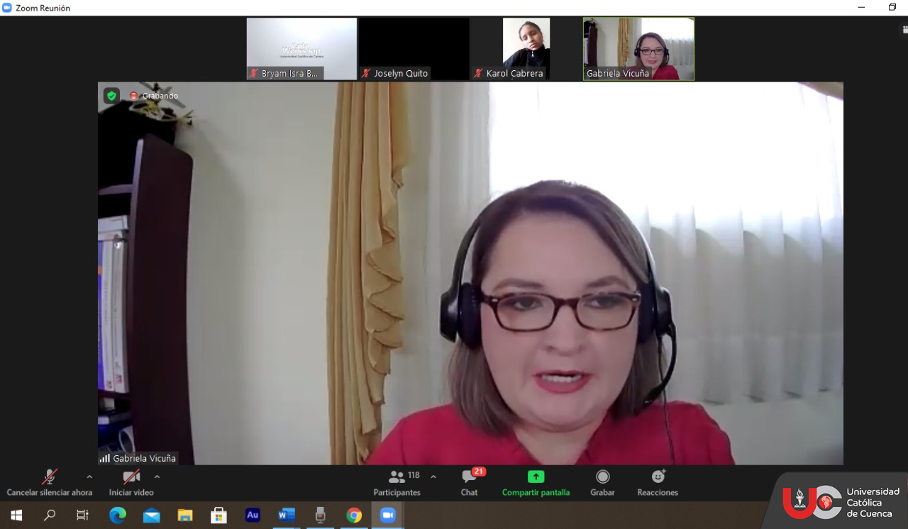Screen dimensions: 908x529
Task: Click Grabando recording indicator
Action: tap(153, 96)
